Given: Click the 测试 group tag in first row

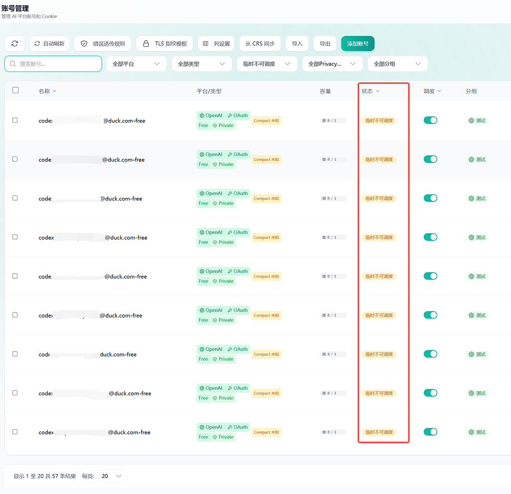Looking at the screenshot, I should click(x=477, y=121).
